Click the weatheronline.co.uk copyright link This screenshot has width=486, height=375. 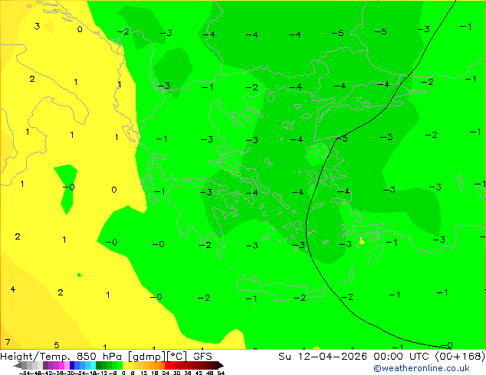[x=422, y=368]
